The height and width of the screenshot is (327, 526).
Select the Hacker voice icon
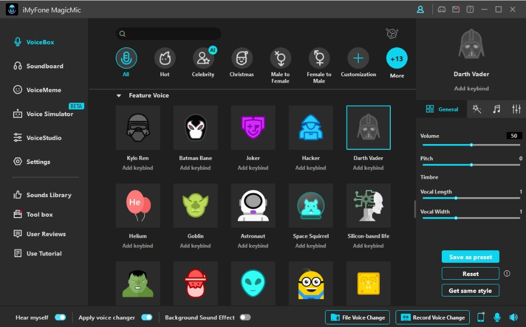[311, 127]
